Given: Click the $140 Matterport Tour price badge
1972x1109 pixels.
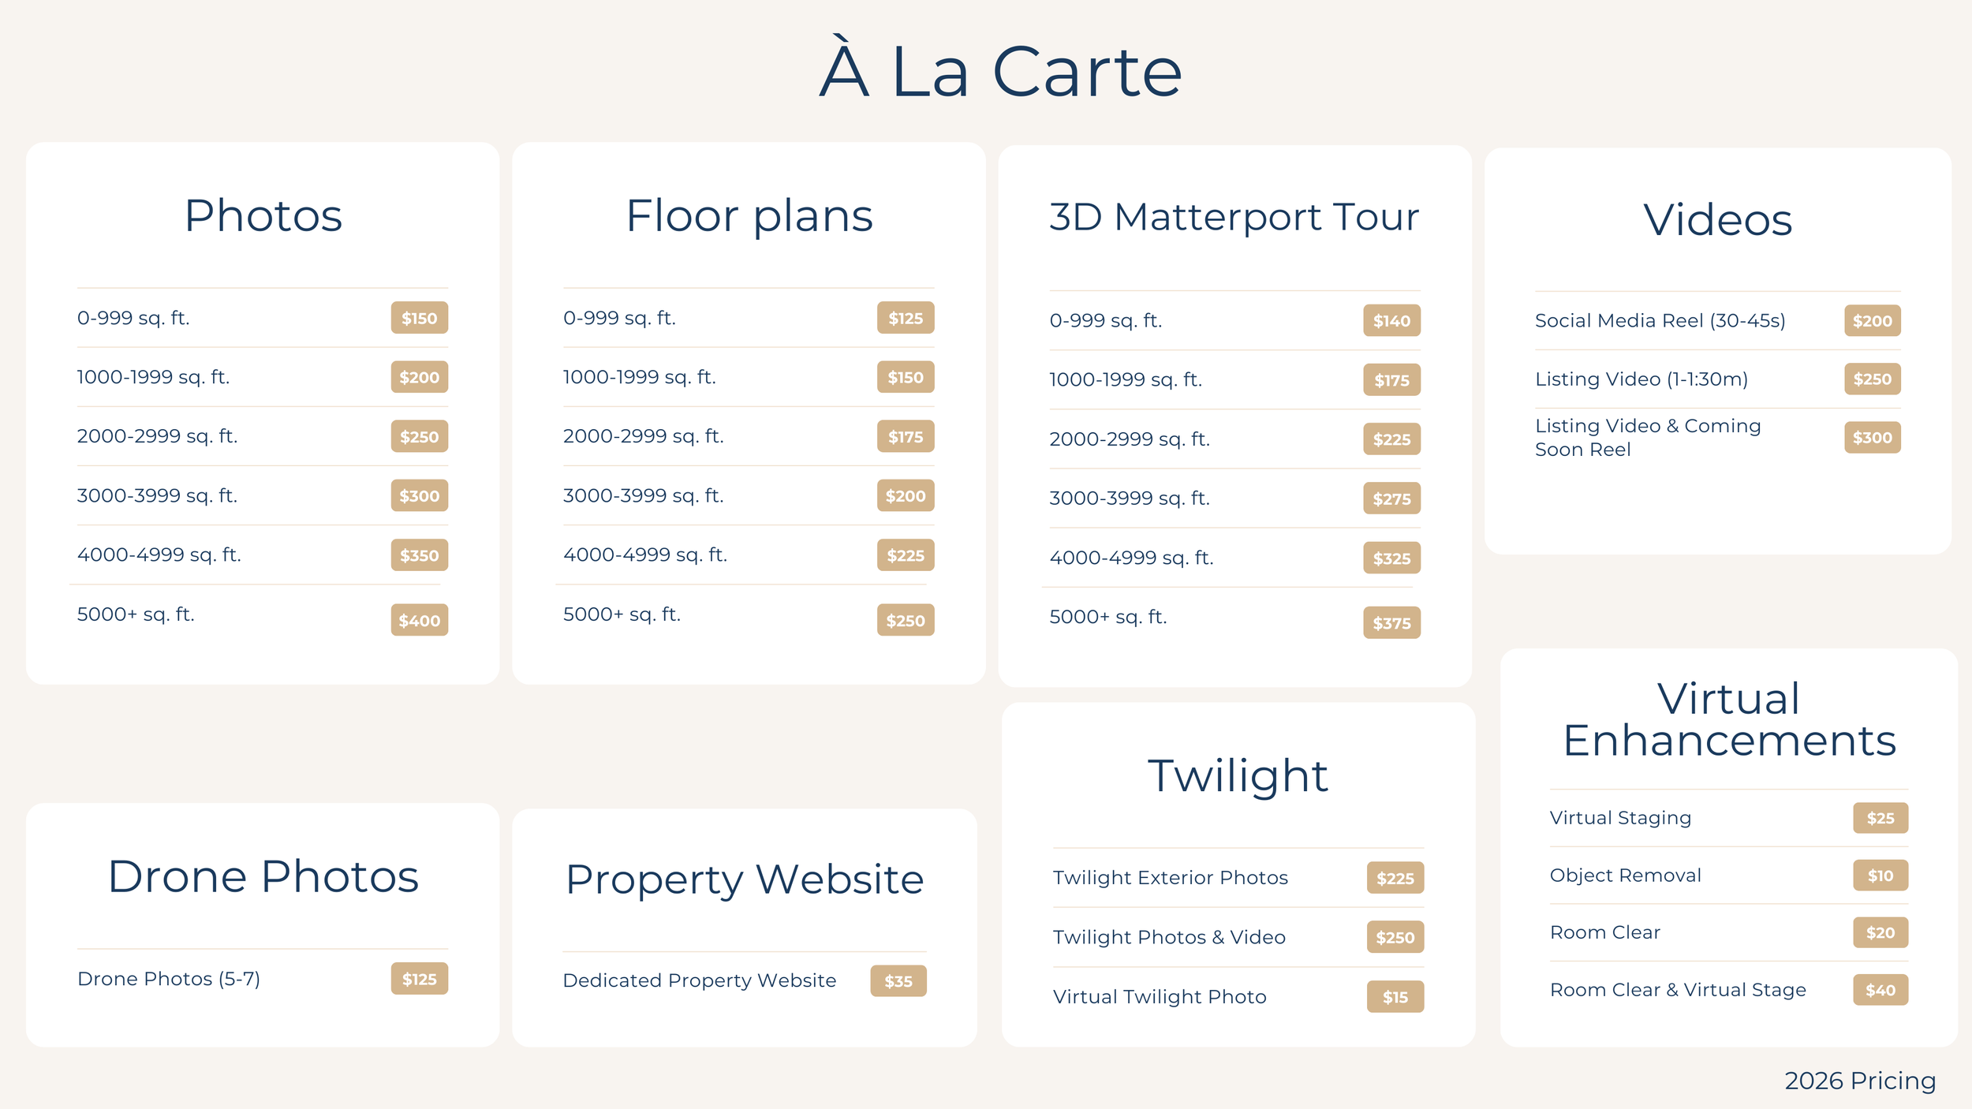Looking at the screenshot, I should 1391,321.
